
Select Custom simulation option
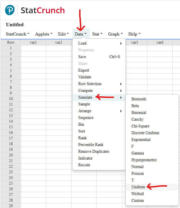pos(152,201)
